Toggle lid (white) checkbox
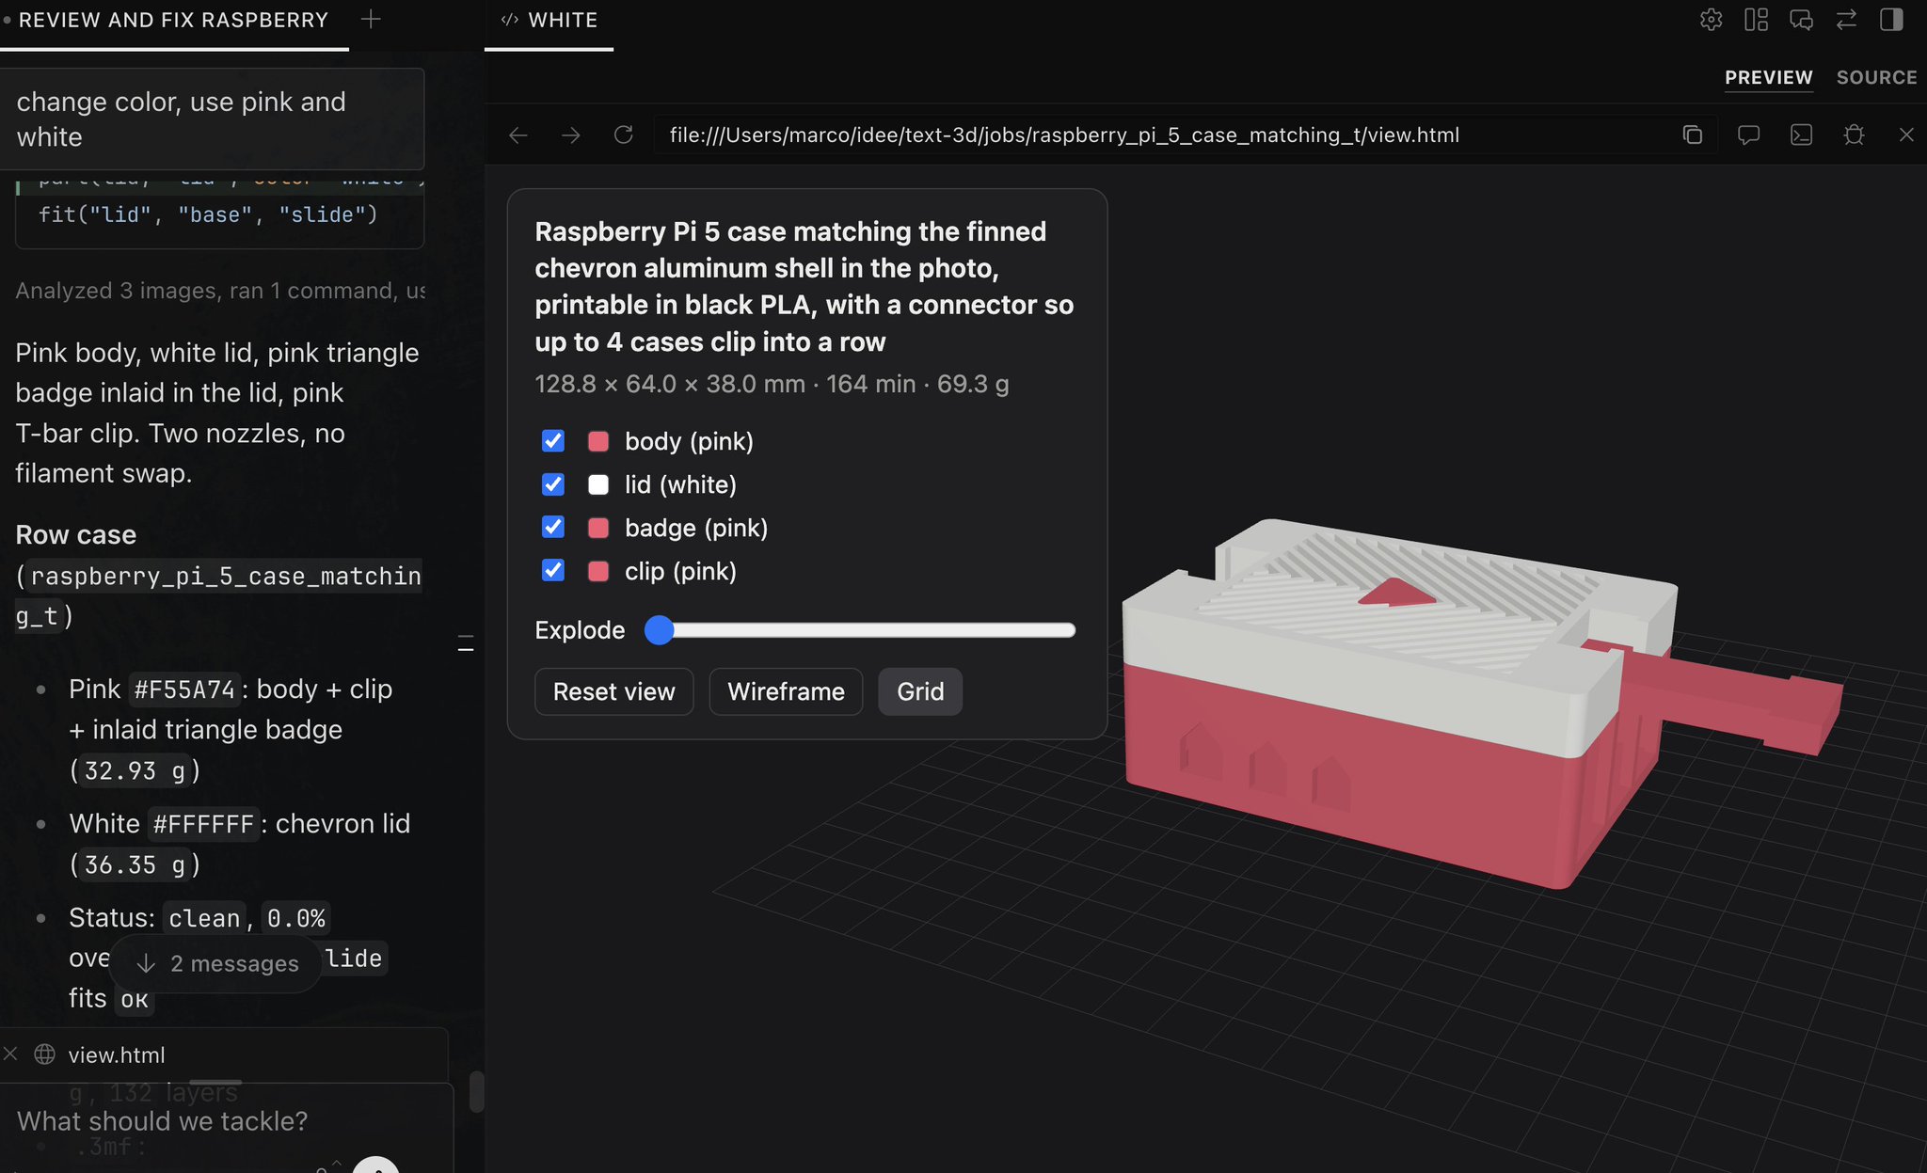This screenshot has width=1927, height=1173. click(x=553, y=484)
